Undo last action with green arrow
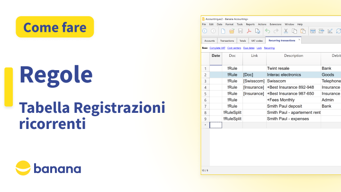 268,31
